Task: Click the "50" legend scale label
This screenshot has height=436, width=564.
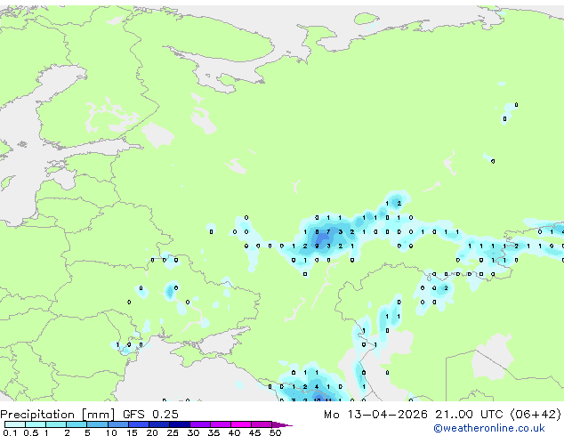Action: 275,432
